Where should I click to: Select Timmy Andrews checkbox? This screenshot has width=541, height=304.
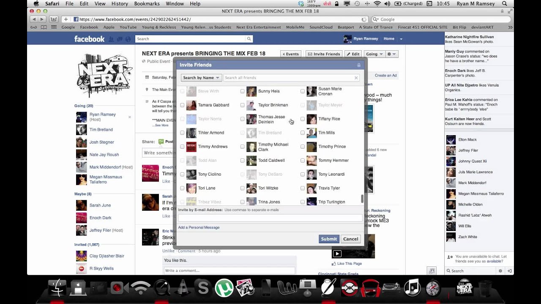click(x=182, y=147)
